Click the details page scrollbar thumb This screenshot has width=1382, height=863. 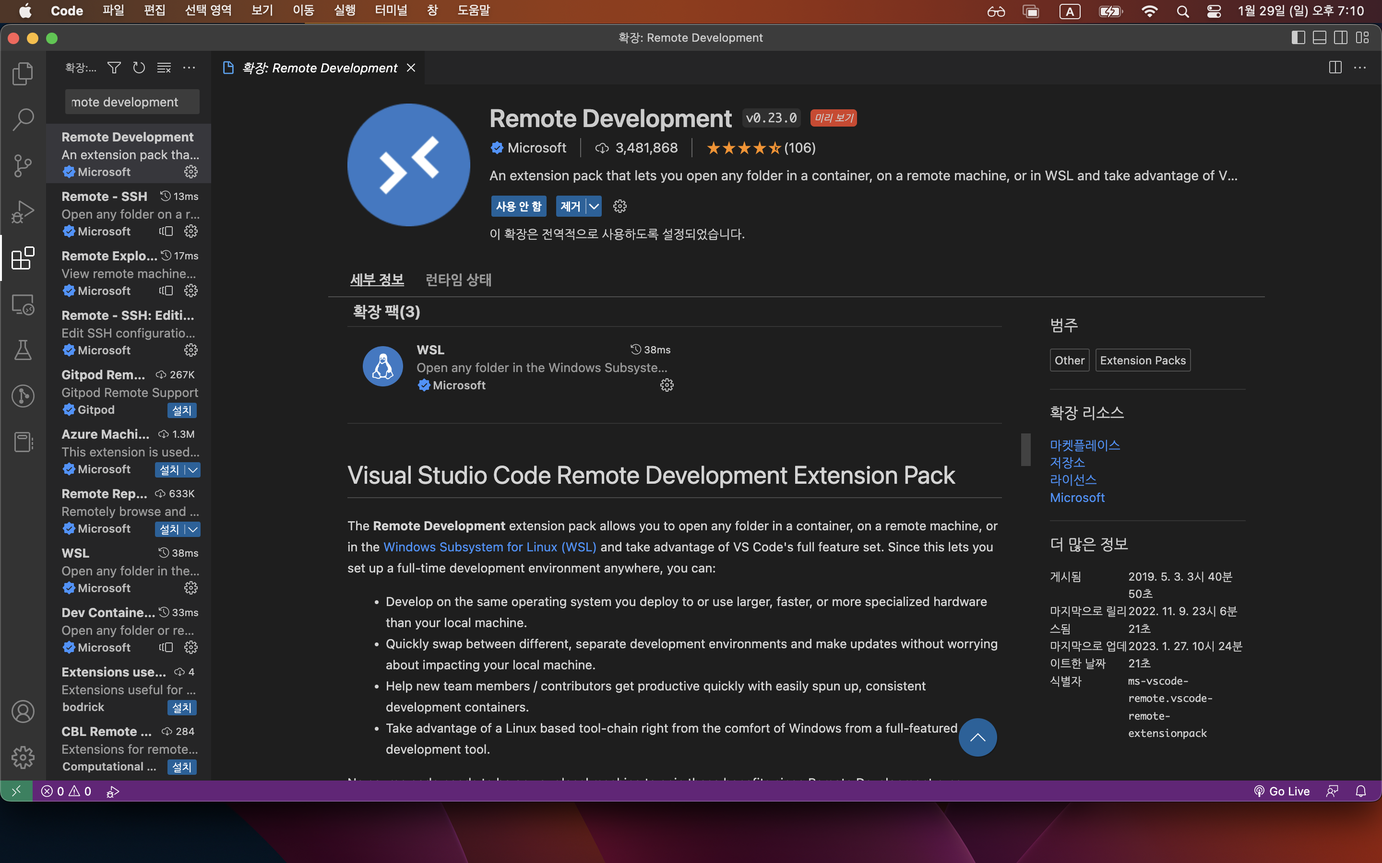tap(1025, 450)
